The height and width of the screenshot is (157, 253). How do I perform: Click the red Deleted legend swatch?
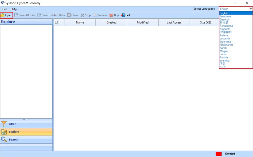[219, 154]
